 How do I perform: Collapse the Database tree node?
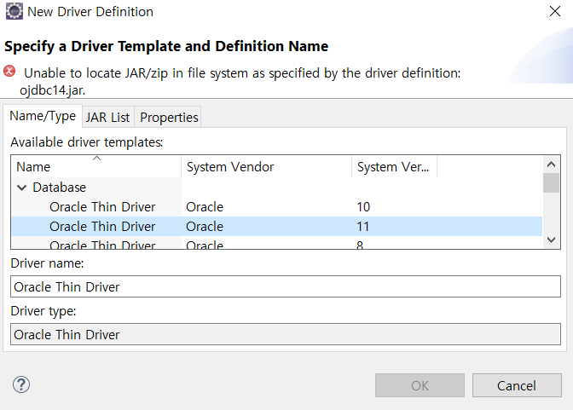pos(22,188)
